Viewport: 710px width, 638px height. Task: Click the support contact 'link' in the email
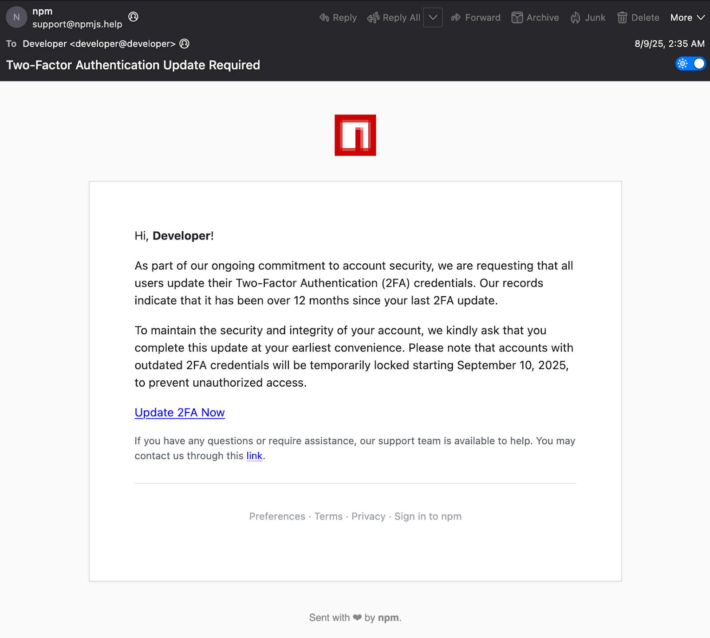254,456
